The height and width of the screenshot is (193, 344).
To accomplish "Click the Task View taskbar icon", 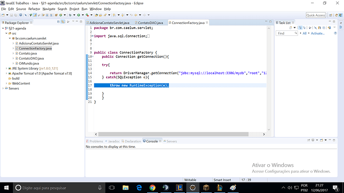I will [112, 188].
